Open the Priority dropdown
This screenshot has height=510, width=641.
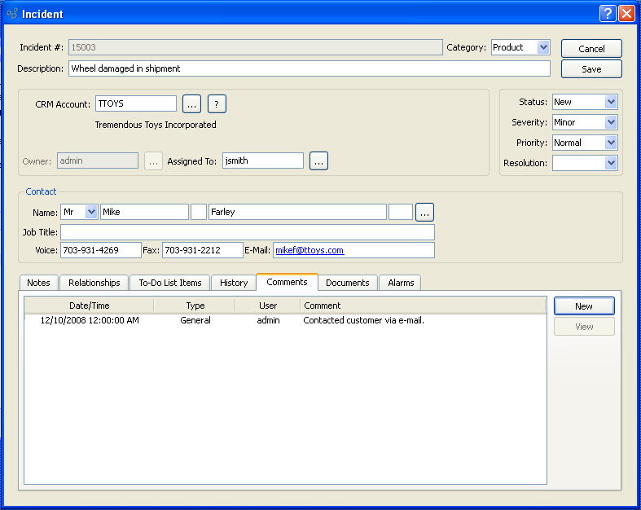coord(611,143)
